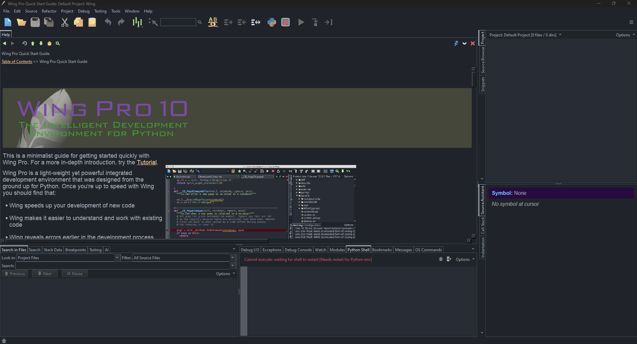The width and height of the screenshot is (637, 344).
Task: Close the Help document with red X
Action: 473,43
